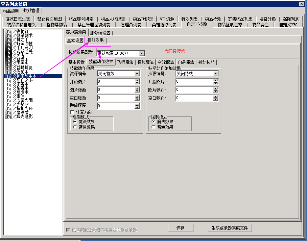307x241 pixels.
Task: Select 魔法效果 radio in 技能动作效果 group
Action: [x=75, y=122]
